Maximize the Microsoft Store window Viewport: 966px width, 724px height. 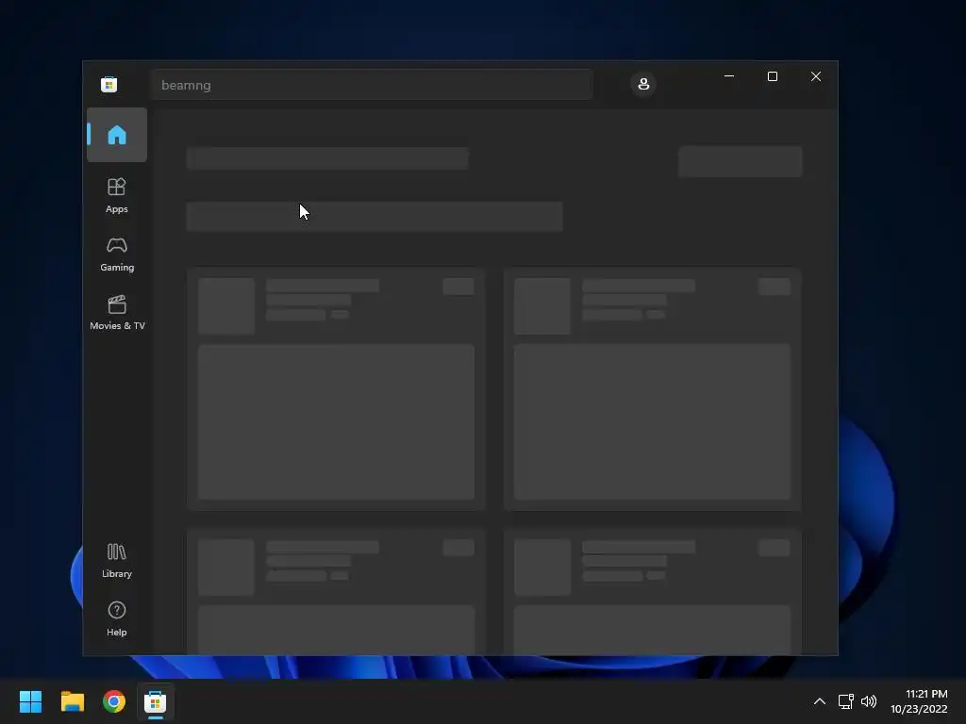pos(773,76)
